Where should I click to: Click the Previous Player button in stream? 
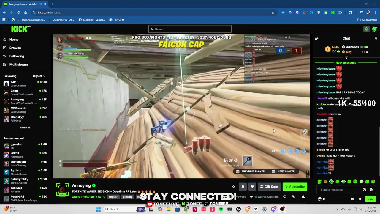click(250, 171)
